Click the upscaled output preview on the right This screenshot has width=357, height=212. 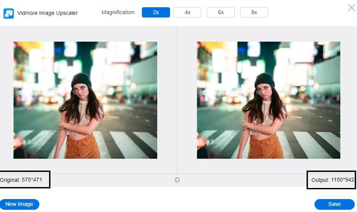pyautogui.click(x=269, y=100)
